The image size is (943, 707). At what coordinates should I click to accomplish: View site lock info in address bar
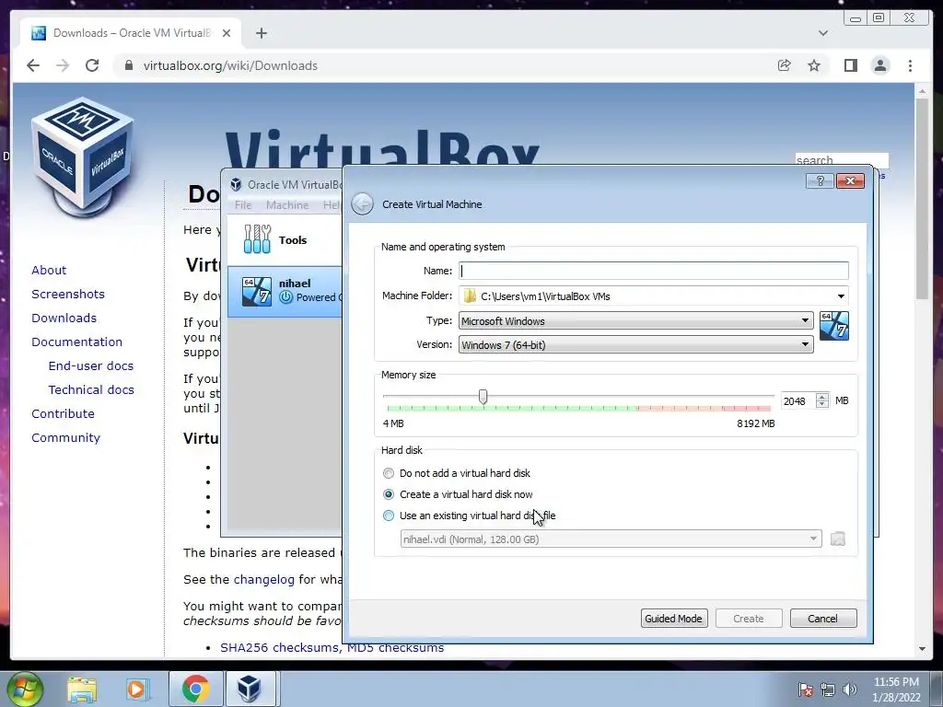pos(128,65)
